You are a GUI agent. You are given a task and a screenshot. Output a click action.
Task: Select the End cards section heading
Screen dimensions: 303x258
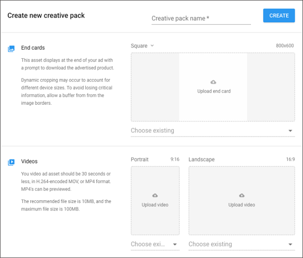point(33,48)
